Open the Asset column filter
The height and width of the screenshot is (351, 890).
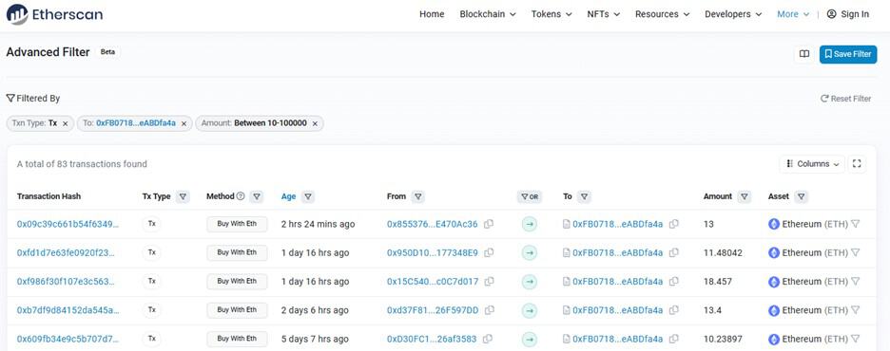[801, 196]
